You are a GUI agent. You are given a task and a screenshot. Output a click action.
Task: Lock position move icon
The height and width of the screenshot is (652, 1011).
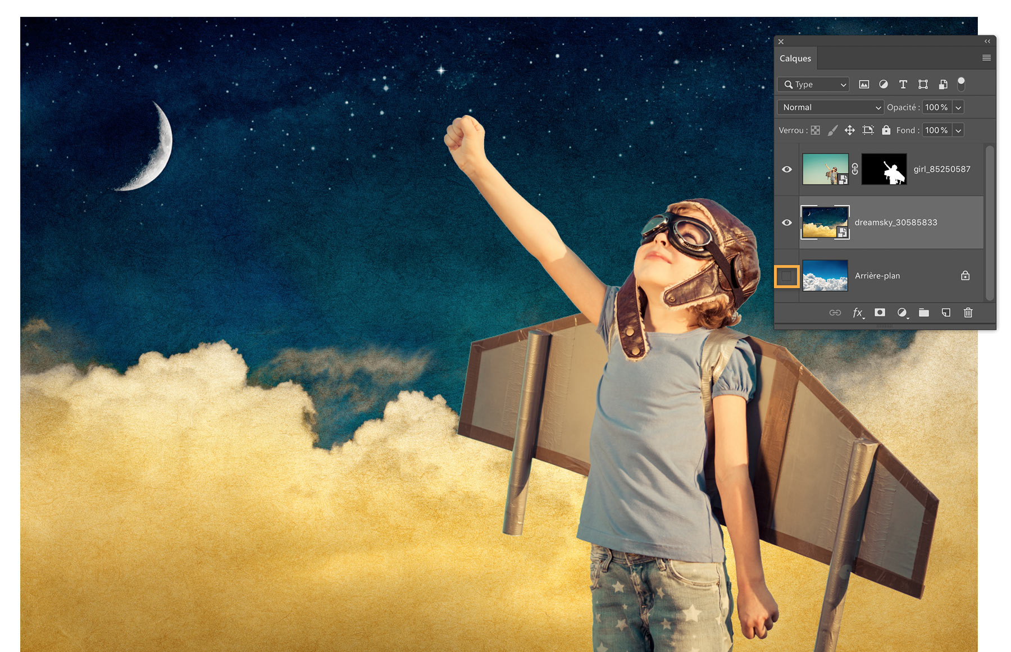click(x=850, y=130)
